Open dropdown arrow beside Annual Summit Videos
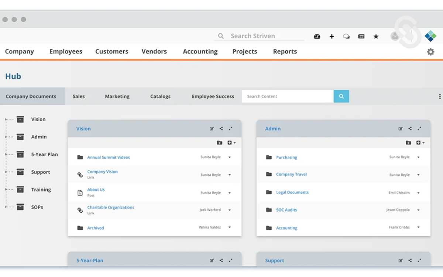The height and width of the screenshot is (277, 443). click(x=230, y=157)
